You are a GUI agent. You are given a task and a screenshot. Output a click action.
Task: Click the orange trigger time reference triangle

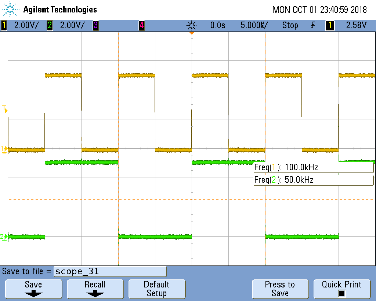[x=192, y=33]
